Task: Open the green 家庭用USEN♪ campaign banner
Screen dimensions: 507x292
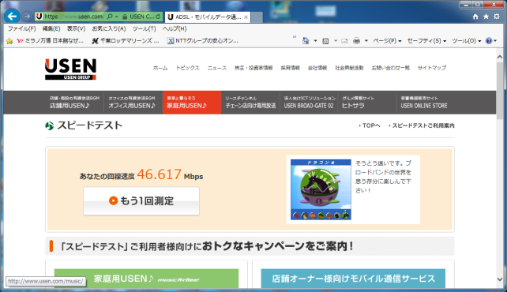Action: coord(146,279)
